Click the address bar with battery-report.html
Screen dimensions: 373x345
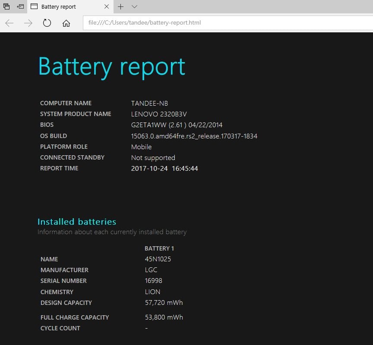tap(228, 23)
